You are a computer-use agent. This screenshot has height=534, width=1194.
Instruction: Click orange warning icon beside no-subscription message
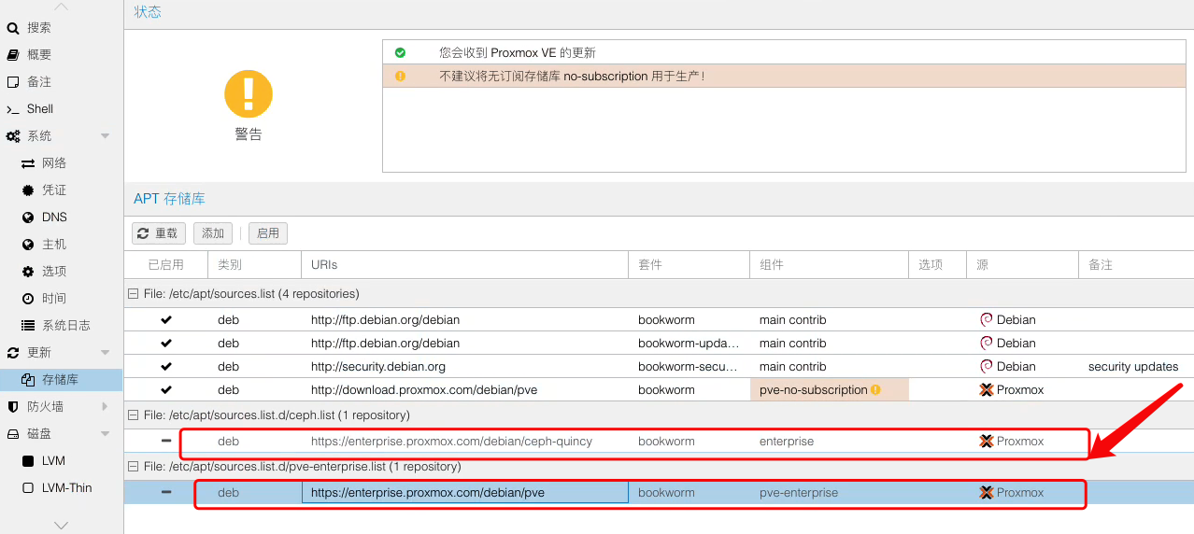pos(400,77)
